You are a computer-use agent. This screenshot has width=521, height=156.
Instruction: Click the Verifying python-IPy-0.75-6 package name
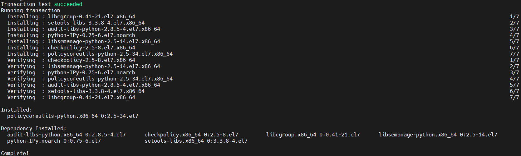(91, 72)
